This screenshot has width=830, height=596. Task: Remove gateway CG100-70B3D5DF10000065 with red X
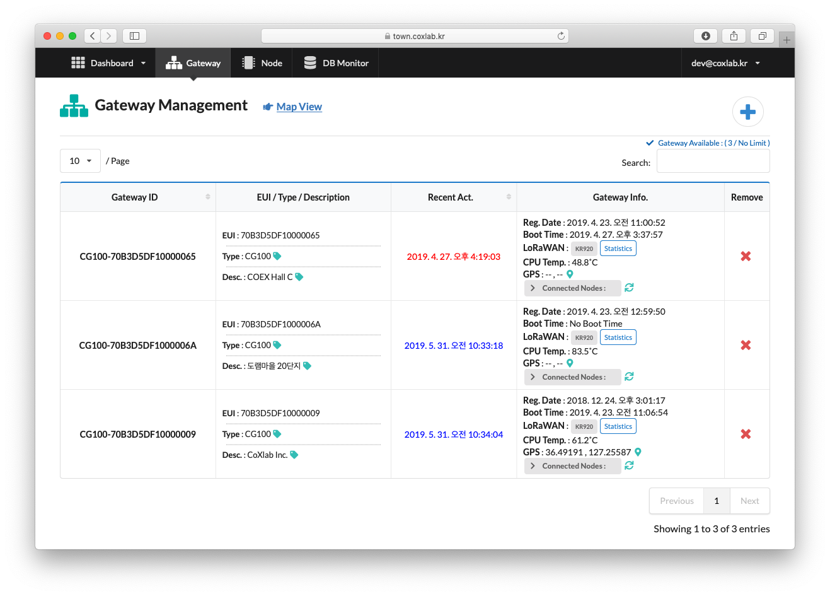(x=746, y=256)
